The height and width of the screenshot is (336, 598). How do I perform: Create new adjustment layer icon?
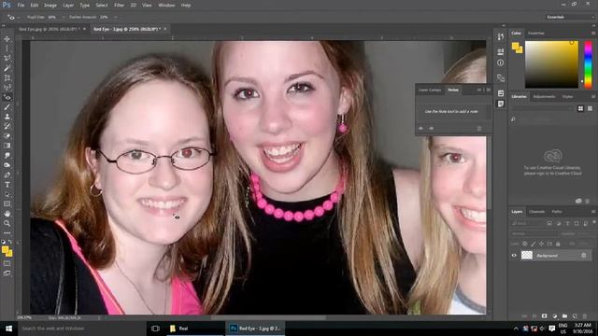(554, 316)
